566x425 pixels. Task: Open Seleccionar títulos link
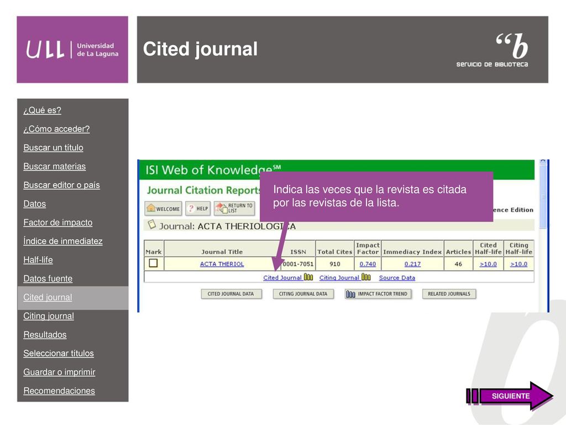click(59, 354)
